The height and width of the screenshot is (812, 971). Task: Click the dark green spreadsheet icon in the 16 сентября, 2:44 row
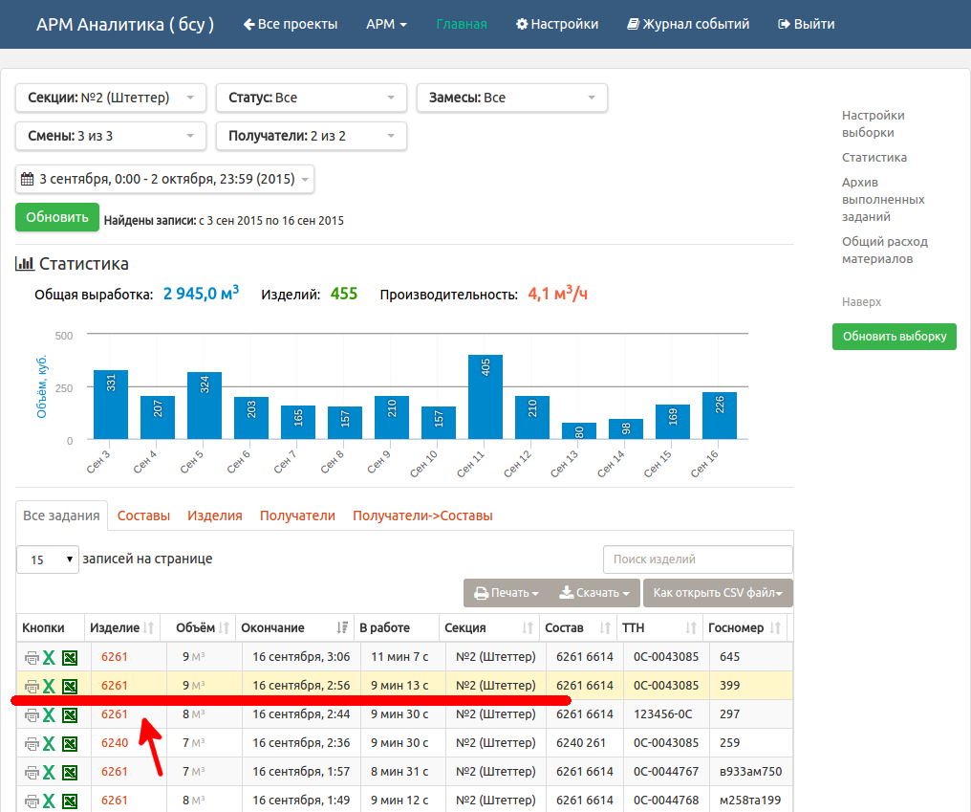pyautogui.click(x=70, y=714)
